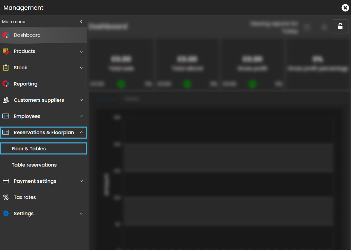Collapse the Reservations & Floorplan chevron

(81, 132)
